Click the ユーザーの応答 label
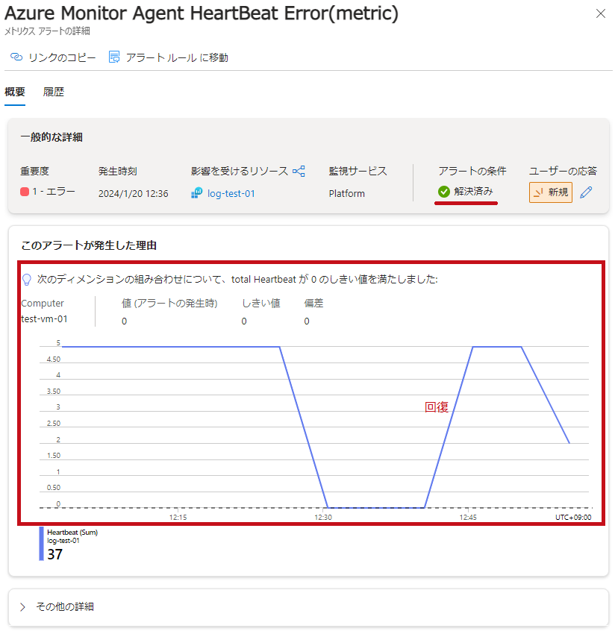This screenshot has width=615, height=631. (x=563, y=171)
